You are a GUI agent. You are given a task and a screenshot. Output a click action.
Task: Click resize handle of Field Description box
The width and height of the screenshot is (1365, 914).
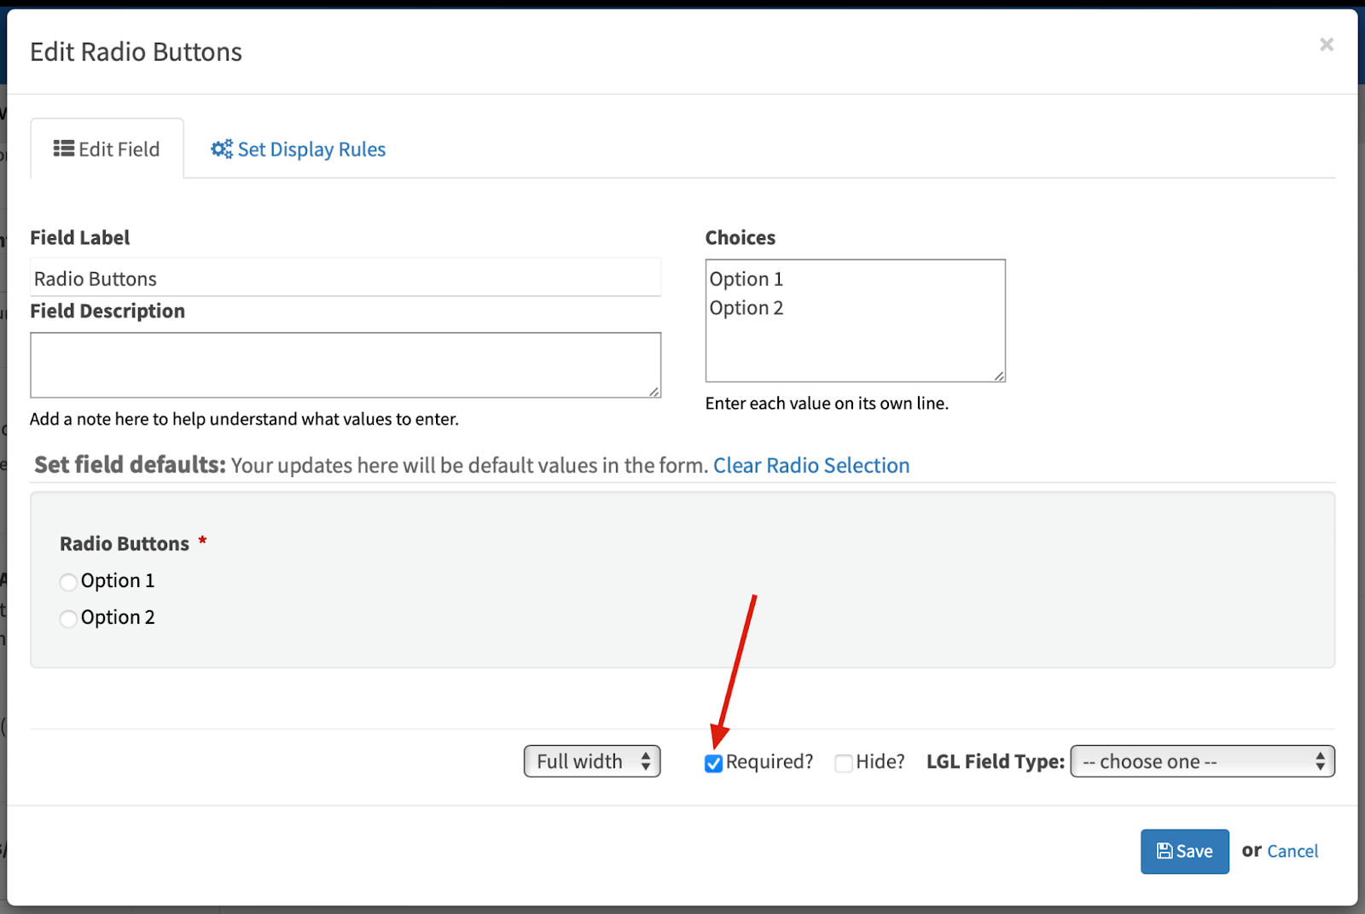pos(654,392)
